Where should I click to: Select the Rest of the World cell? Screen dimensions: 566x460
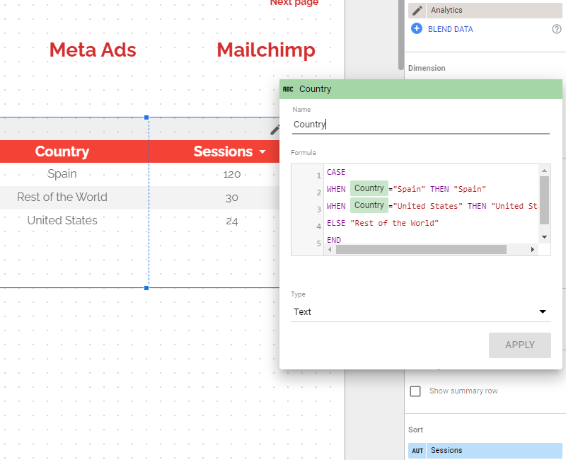tap(62, 197)
